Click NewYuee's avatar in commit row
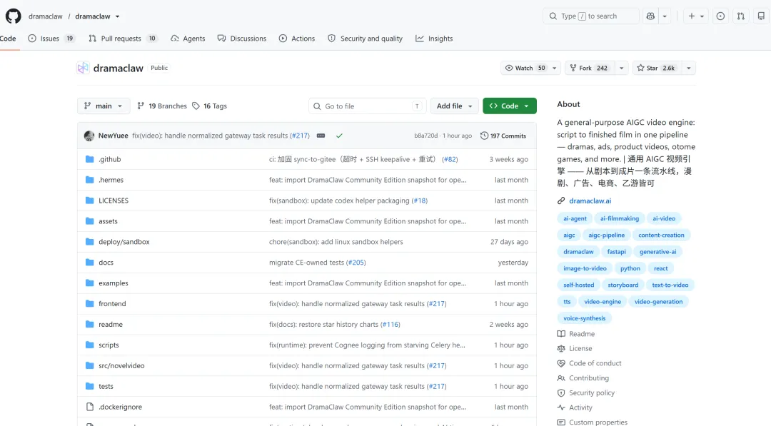Screen dimensions: 771x426 [x=89, y=136]
